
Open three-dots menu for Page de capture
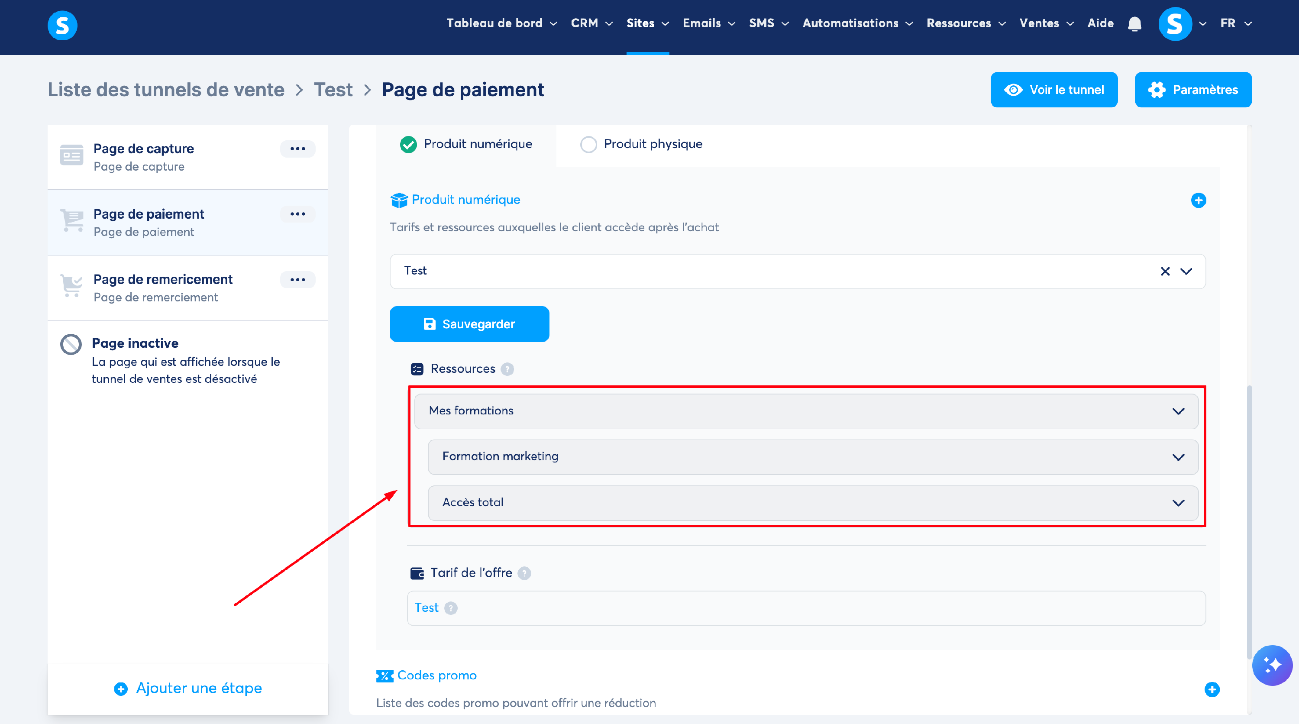(x=297, y=149)
